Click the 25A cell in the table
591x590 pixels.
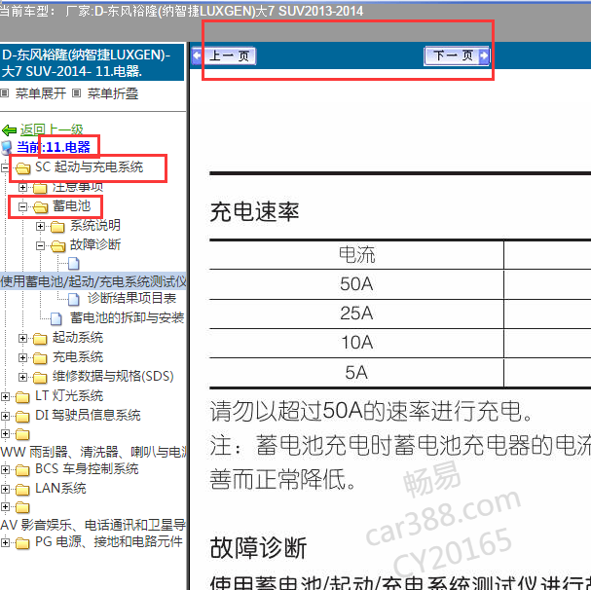point(356,313)
